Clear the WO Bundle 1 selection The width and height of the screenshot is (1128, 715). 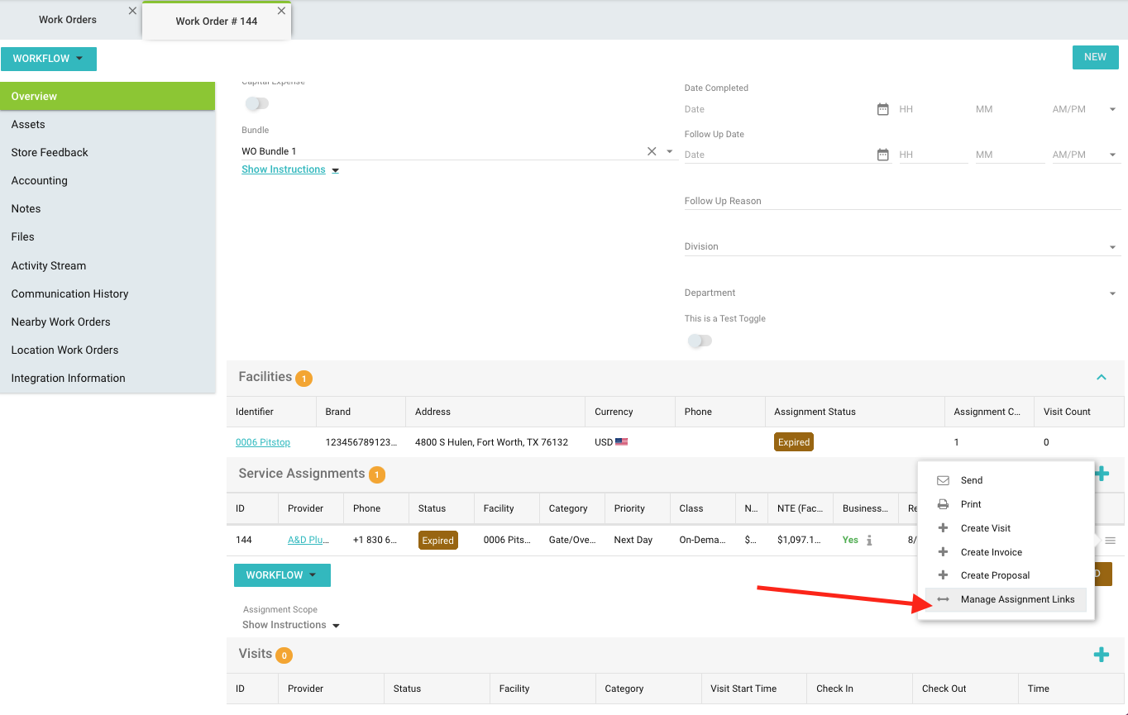(x=652, y=151)
